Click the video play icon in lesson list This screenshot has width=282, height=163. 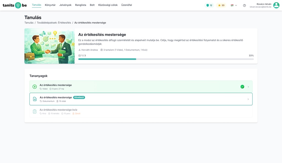[35, 87]
